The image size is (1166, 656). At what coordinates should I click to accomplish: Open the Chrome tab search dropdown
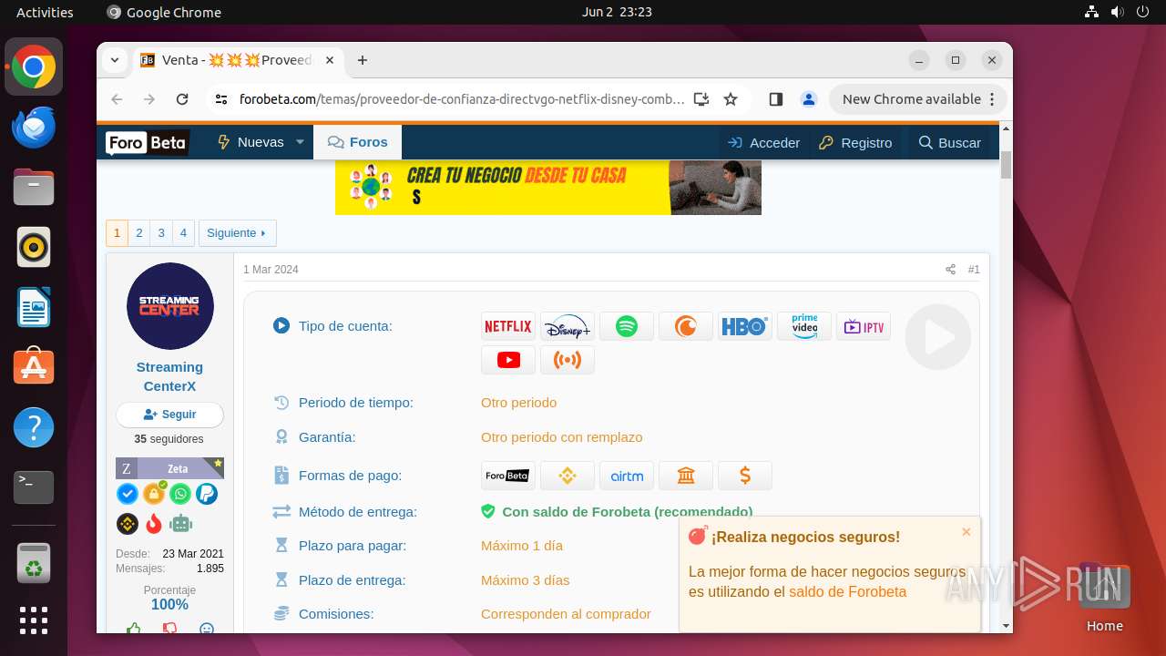point(115,60)
